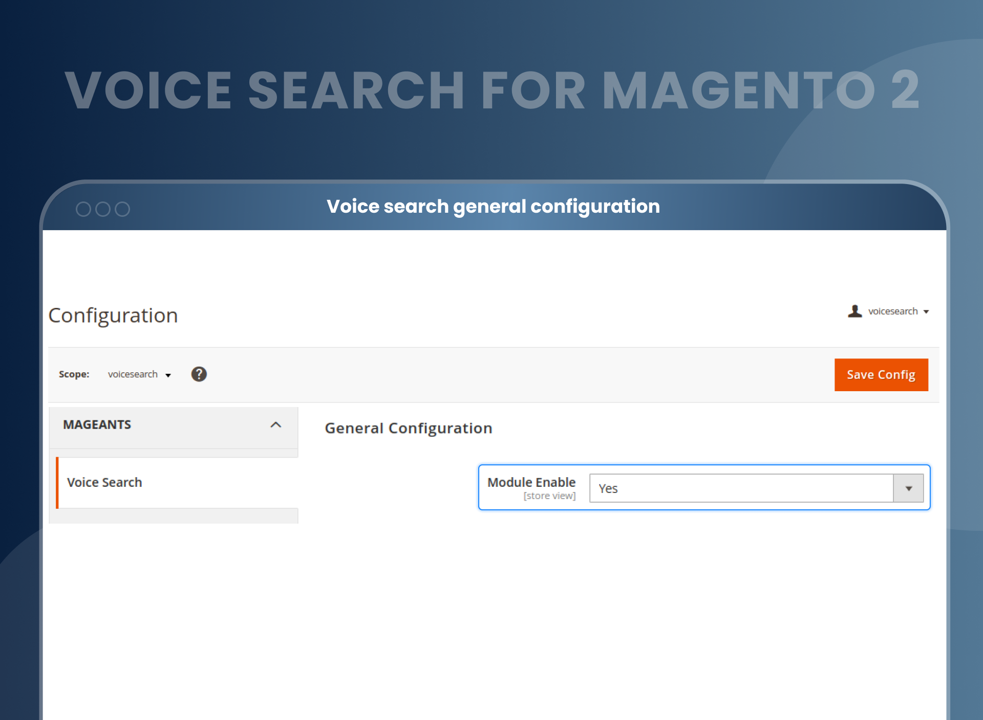This screenshot has height=720, width=983.
Task: Click the first window control circle
Action: coord(83,209)
